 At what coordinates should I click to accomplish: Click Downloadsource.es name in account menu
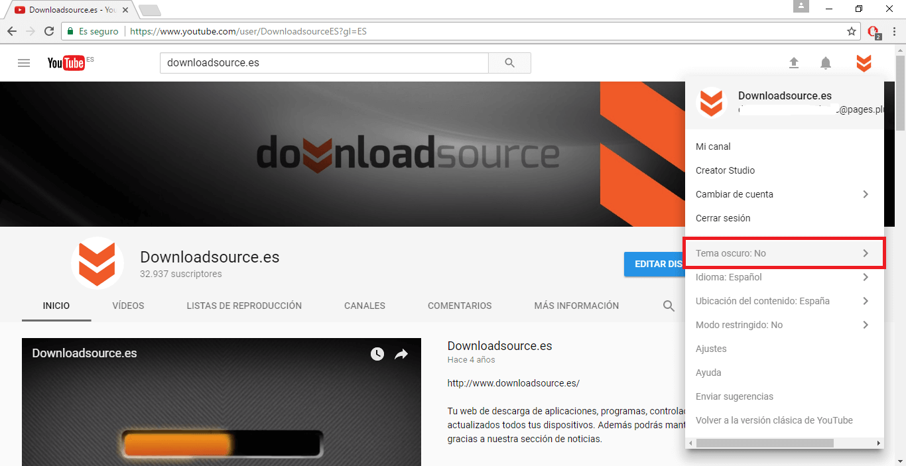pyautogui.click(x=785, y=96)
